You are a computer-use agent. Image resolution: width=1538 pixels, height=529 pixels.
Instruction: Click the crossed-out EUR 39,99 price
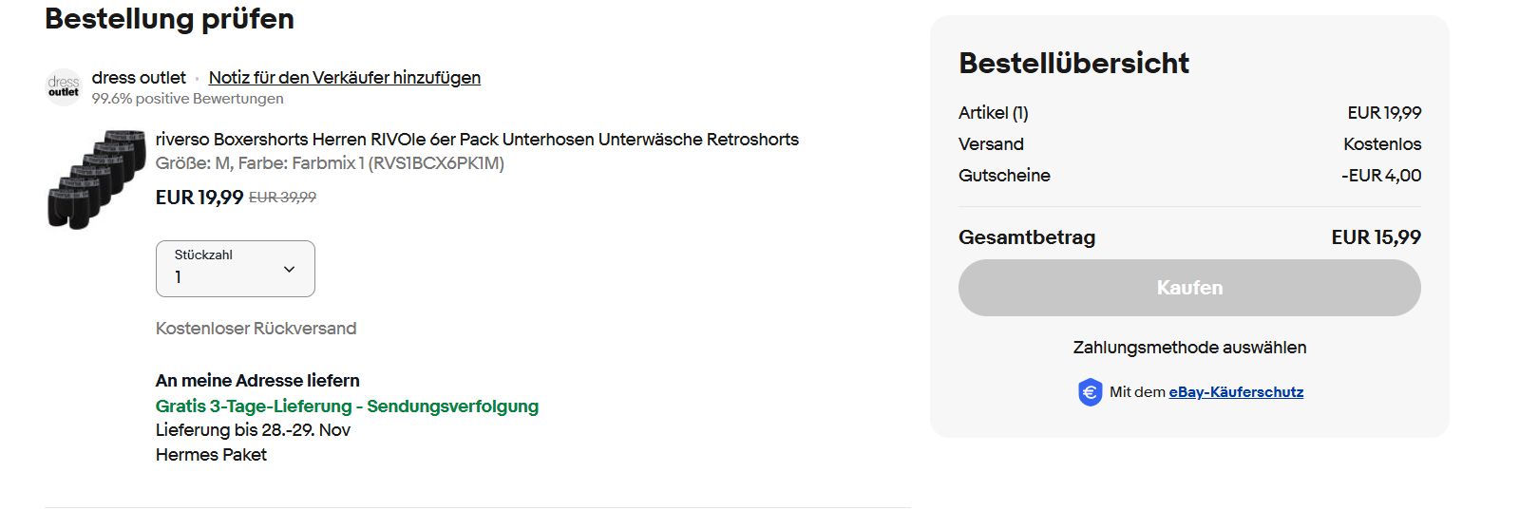tap(282, 198)
